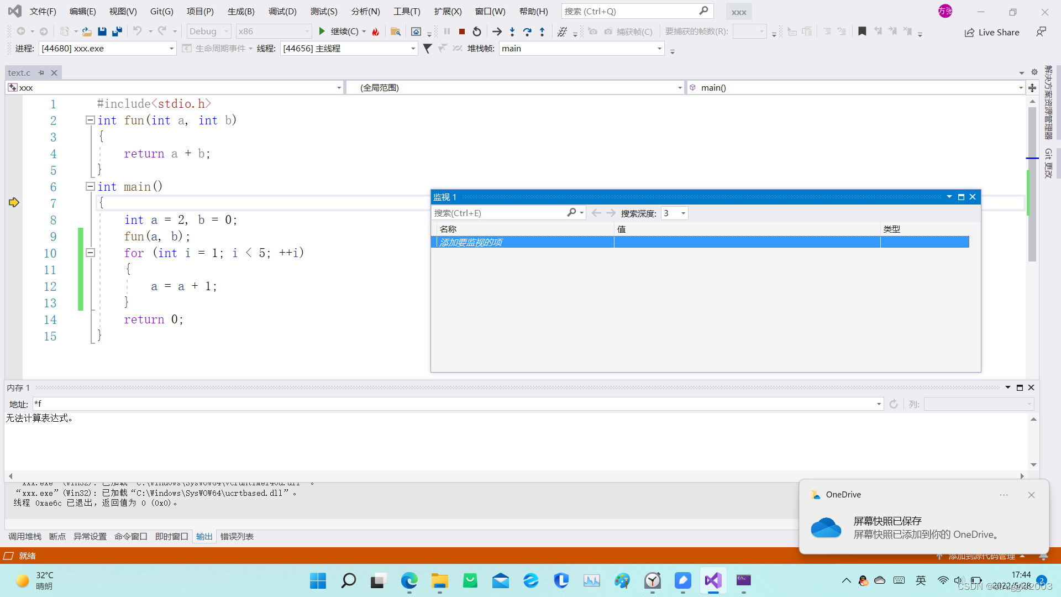Click Step Over icon

click(527, 32)
